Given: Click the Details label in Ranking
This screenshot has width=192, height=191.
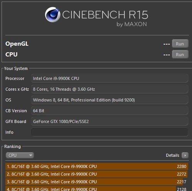Looking at the screenshot, I should (x=172, y=155).
